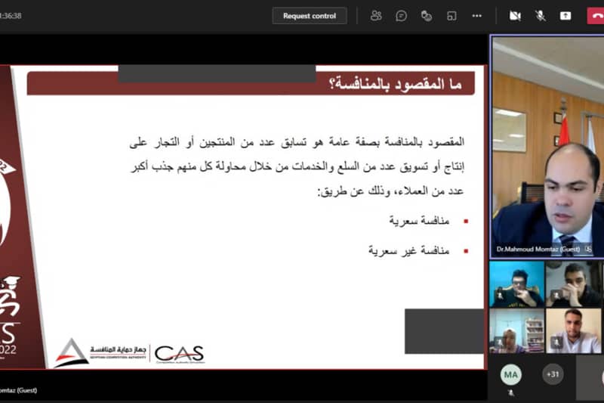The height and width of the screenshot is (403, 604).
Task: Show the meeting participants panel
Action: click(376, 15)
